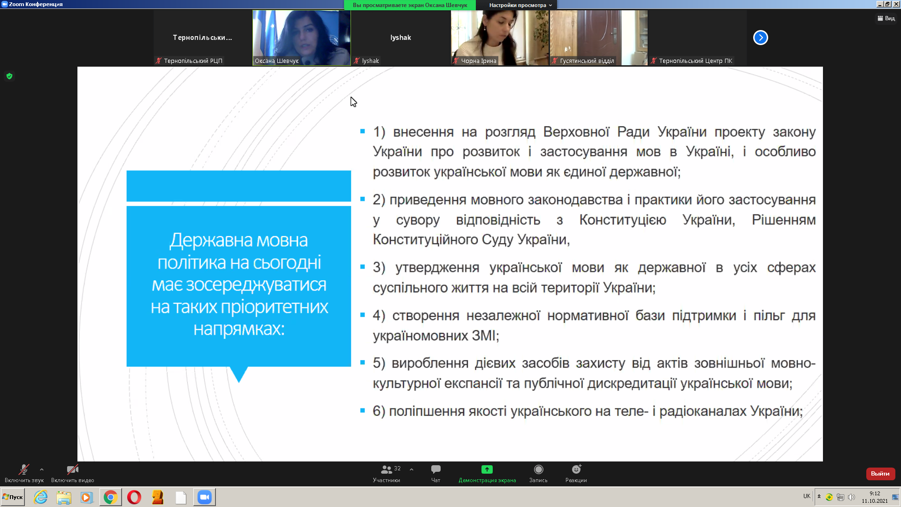Image resolution: width=901 pixels, height=507 pixels.
Task: Select Тернопільський Центр ПК participant tile
Action: click(698, 38)
